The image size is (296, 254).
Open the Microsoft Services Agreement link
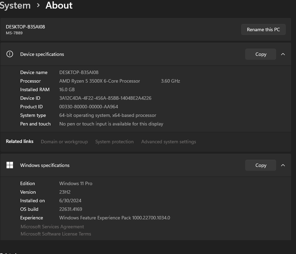tap(52, 227)
